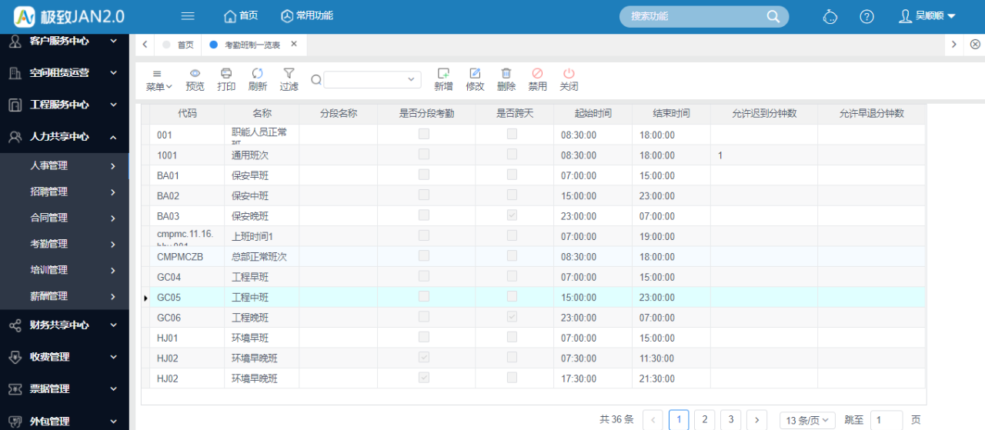Viewport: 985px width, 430px height.
Task: Open the 合同管理 submenu
Action: point(65,218)
